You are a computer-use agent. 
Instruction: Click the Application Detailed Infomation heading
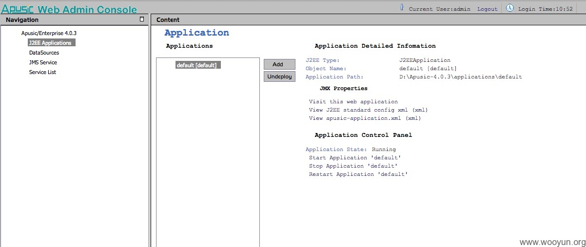pyautogui.click(x=375, y=46)
